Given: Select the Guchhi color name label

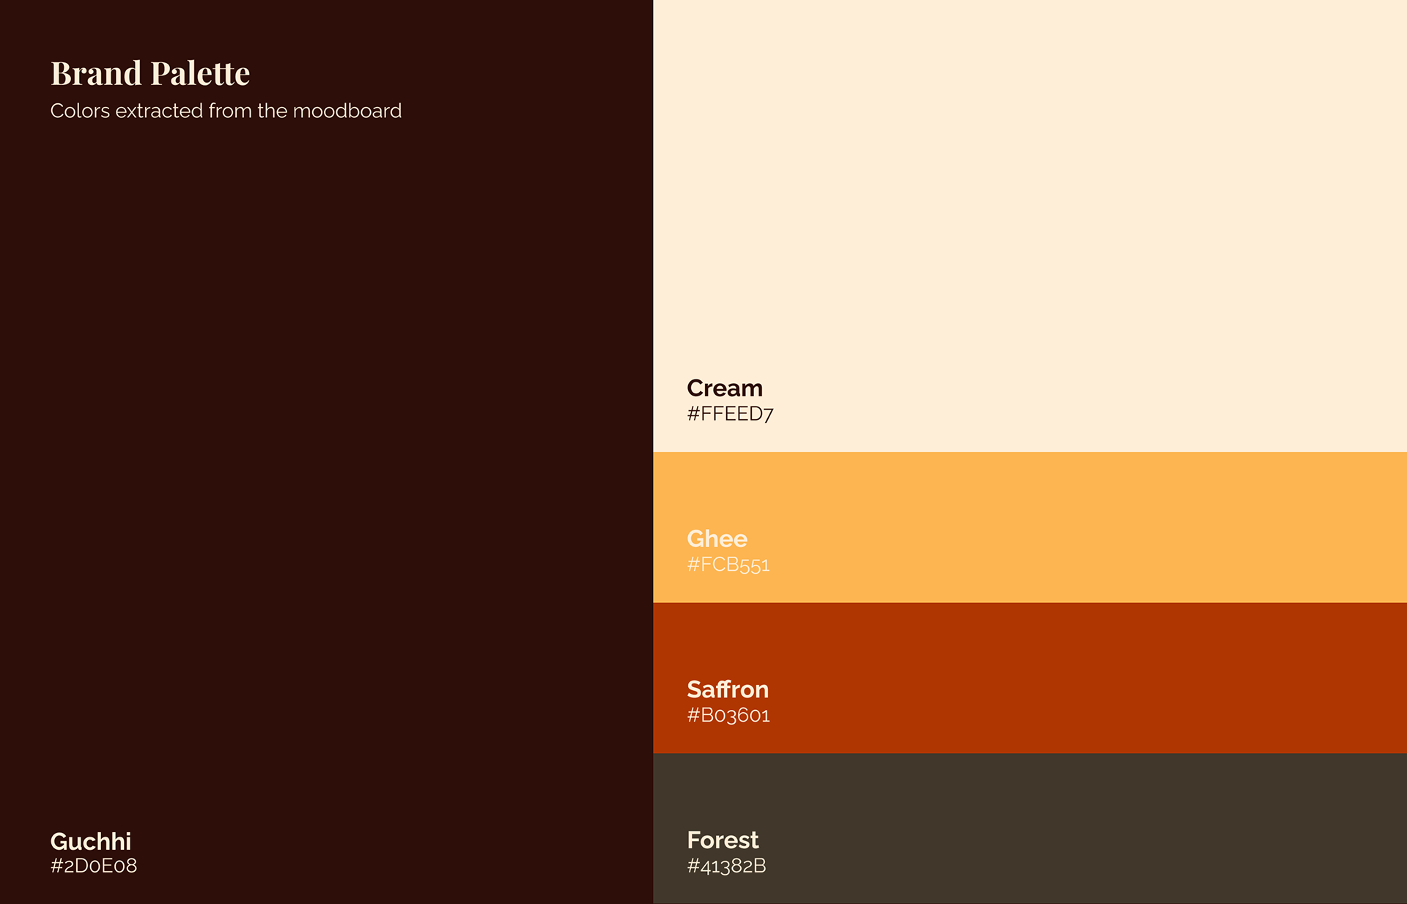Looking at the screenshot, I should point(90,841).
